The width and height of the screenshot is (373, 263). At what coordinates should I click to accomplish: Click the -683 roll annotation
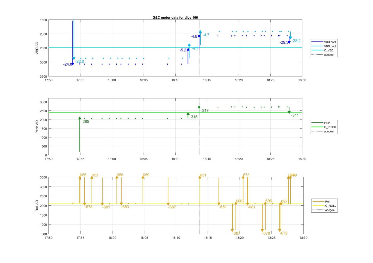(125, 207)
